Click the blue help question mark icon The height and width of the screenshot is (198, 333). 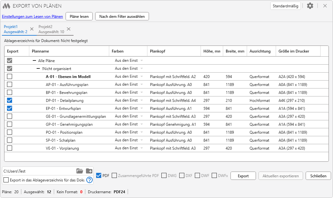(89, 180)
